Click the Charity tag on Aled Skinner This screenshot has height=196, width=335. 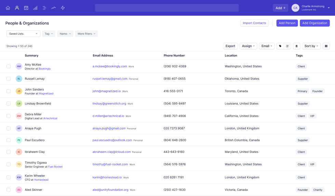click(x=318, y=190)
